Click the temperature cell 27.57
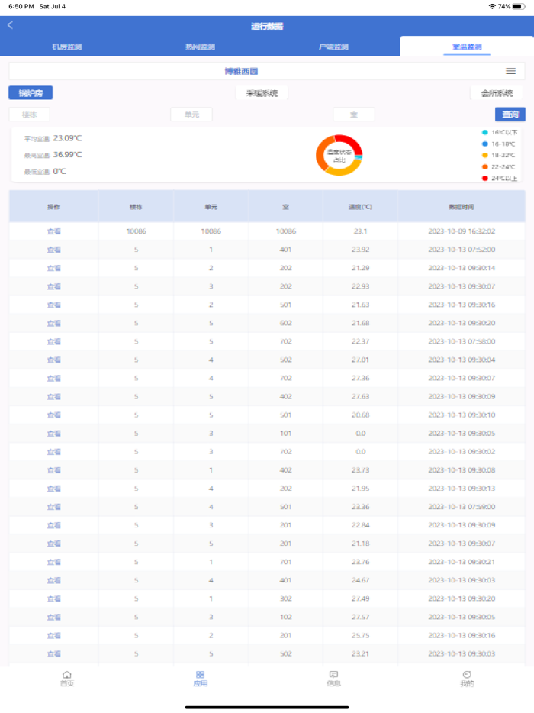The image size is (534, 713). point(360,617)
